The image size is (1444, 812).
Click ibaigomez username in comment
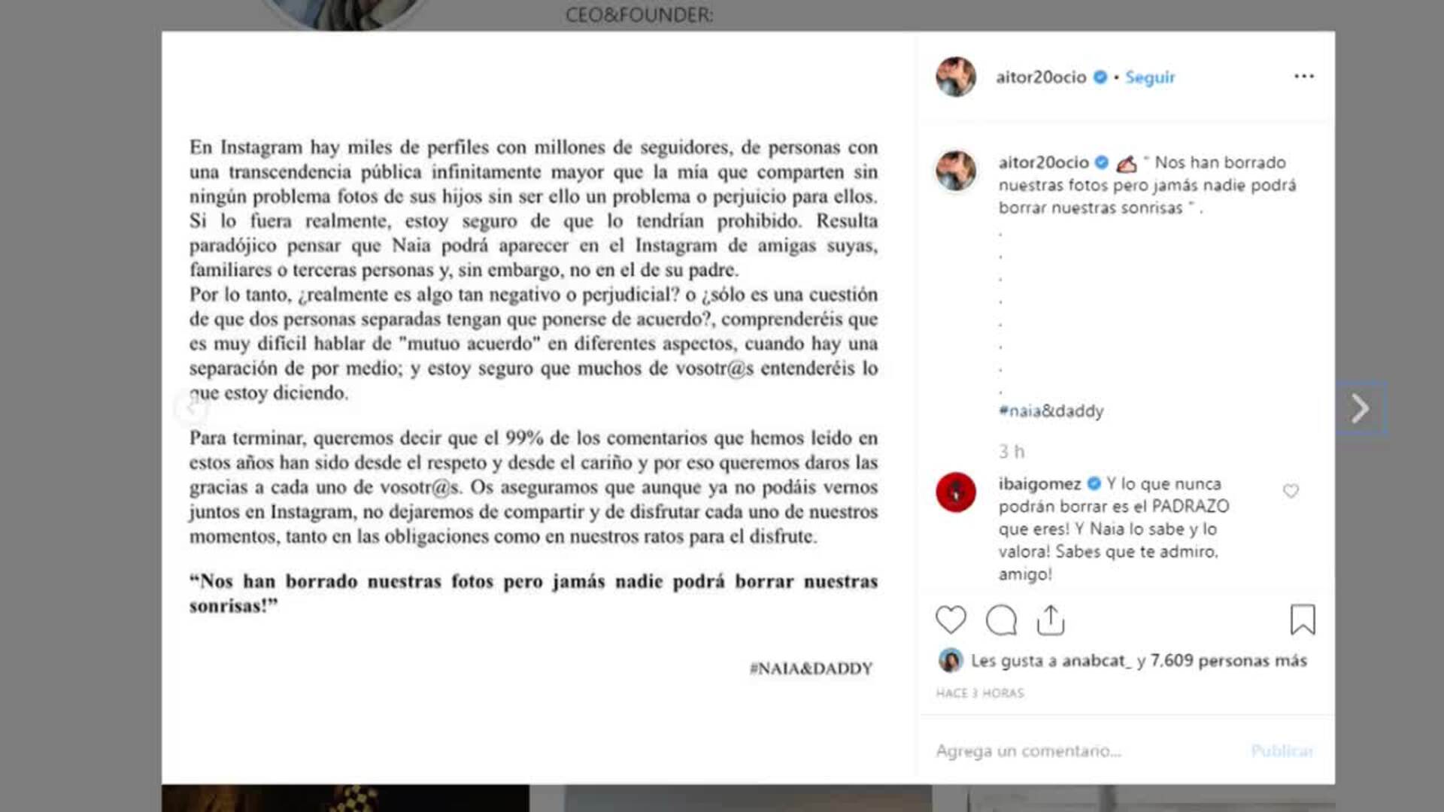pos(1039,483)
